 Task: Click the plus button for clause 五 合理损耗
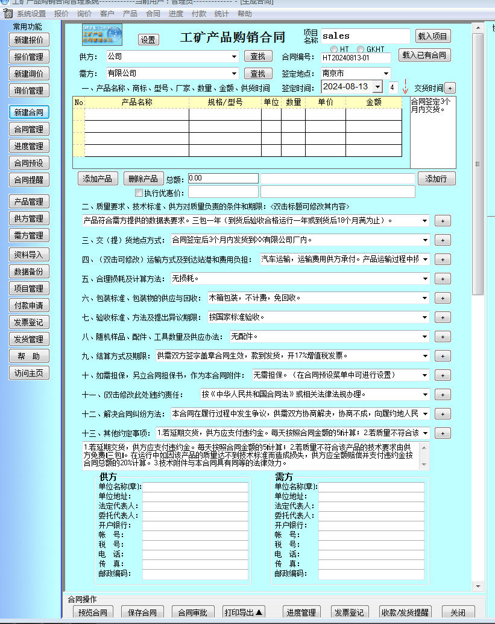(x=443, y=279)
